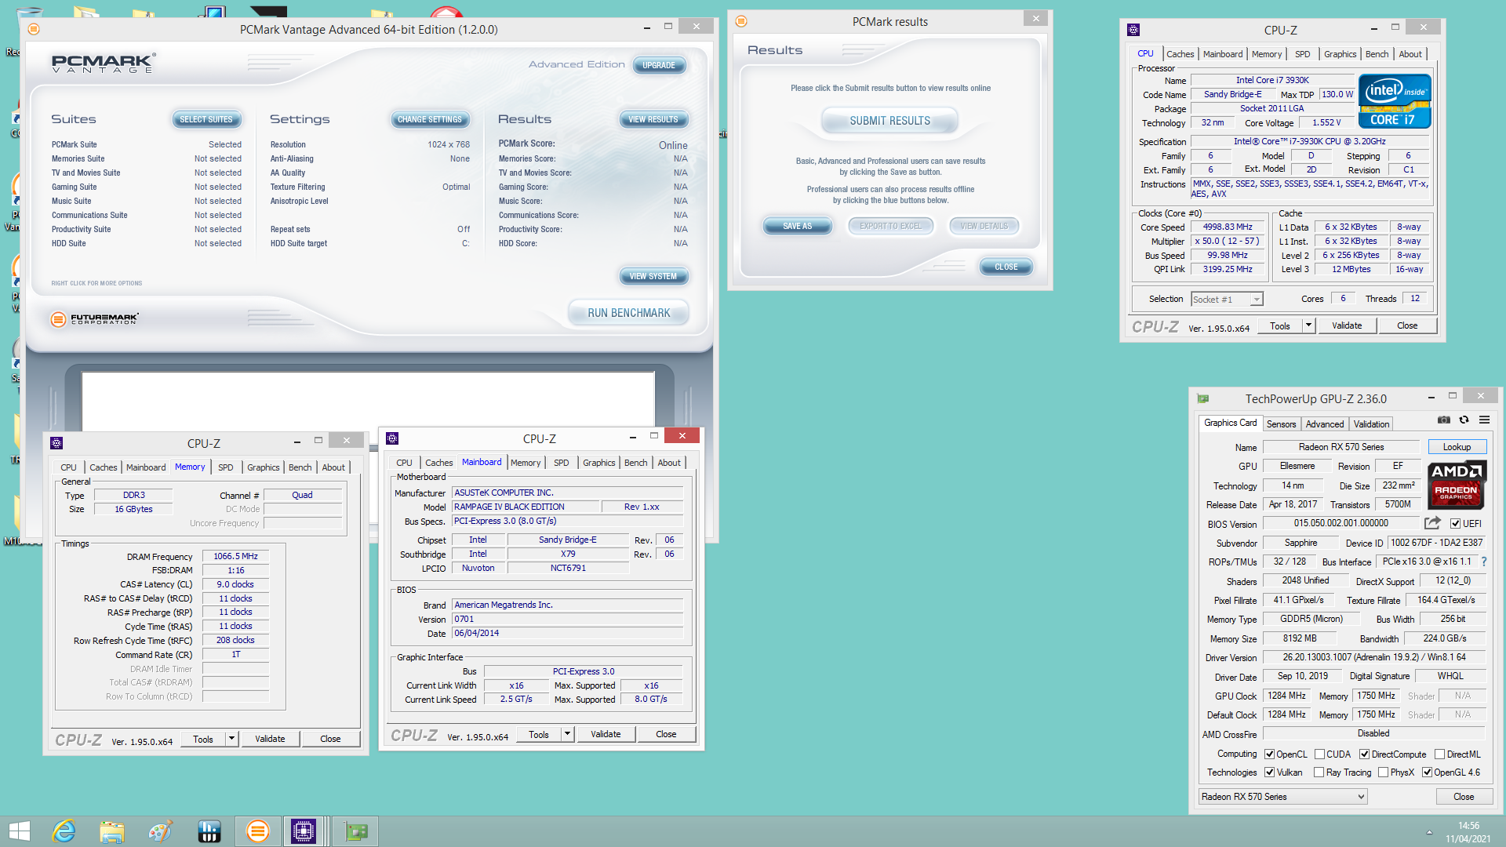This screenshot has width=1506, height=847.
Task: Click the VIEW RESULTS button
Action: (x=653, y=119)
